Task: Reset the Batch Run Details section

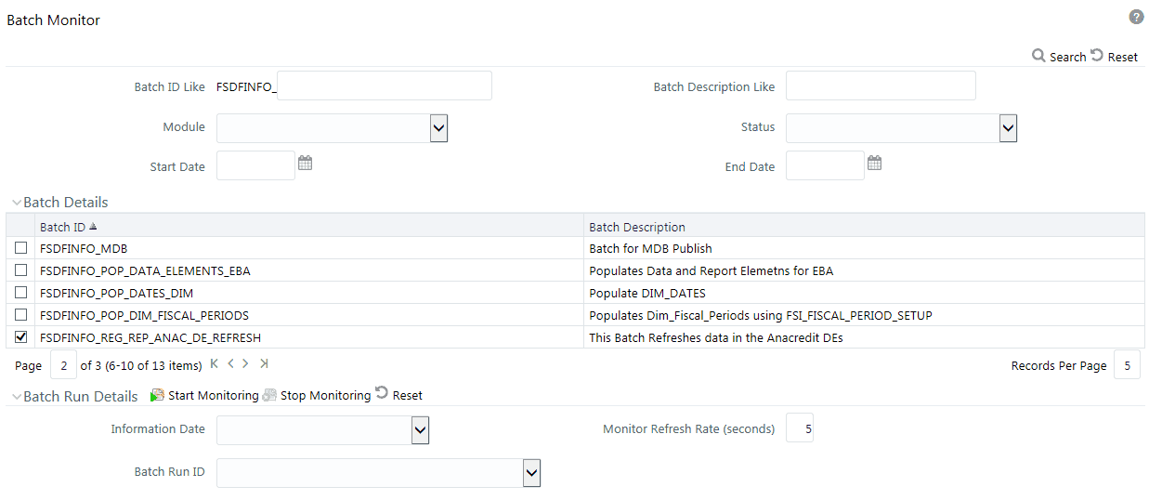Action: [398, 395]
